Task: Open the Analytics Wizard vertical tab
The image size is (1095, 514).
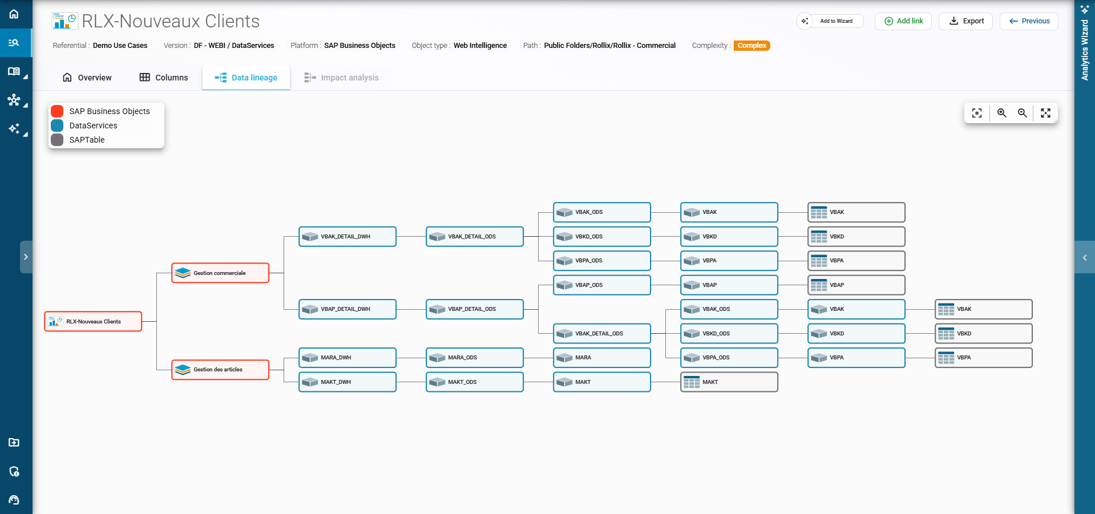Action: tap(1085, 43)
